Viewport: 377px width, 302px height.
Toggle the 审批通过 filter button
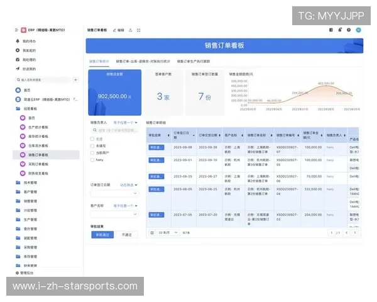pos(102,235)
